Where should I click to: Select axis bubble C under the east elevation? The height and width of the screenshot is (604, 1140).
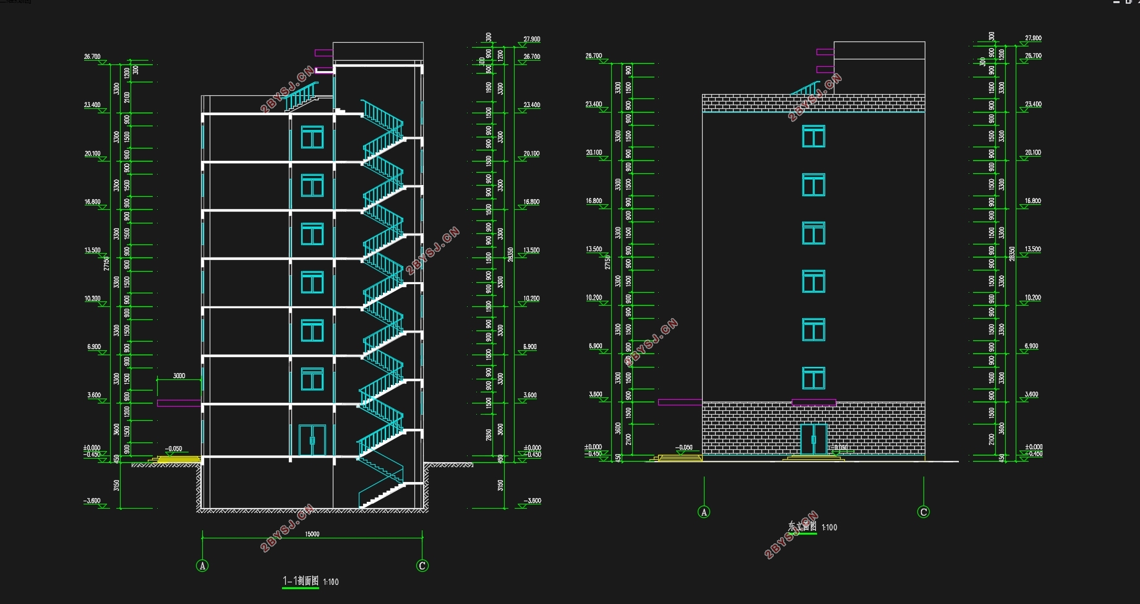coord(924,512)
